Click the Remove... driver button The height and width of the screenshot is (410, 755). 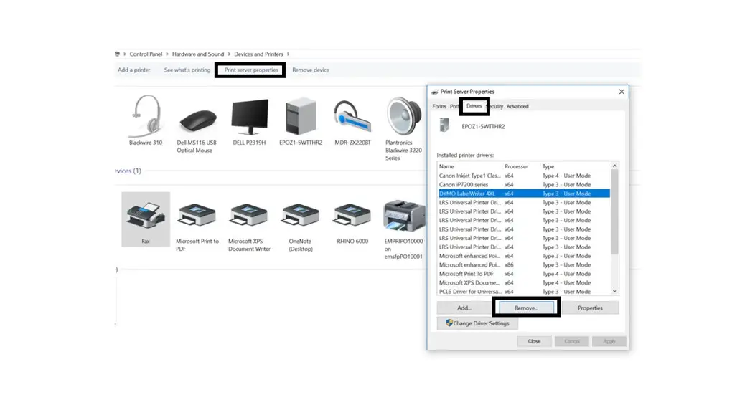pos(526,307)
